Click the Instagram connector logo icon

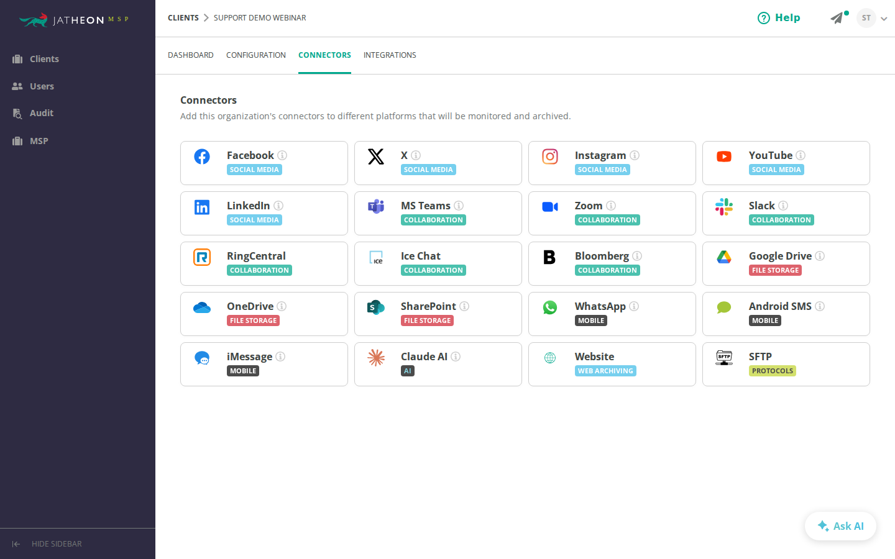(x=550, y=157)
